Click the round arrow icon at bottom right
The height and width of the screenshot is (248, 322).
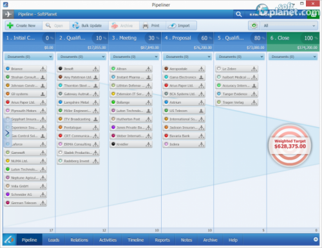click(x=316, y=239)
